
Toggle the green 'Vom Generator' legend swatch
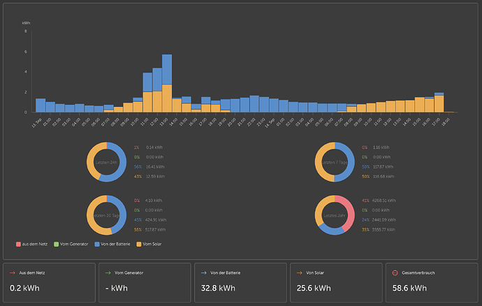point(57,245)
